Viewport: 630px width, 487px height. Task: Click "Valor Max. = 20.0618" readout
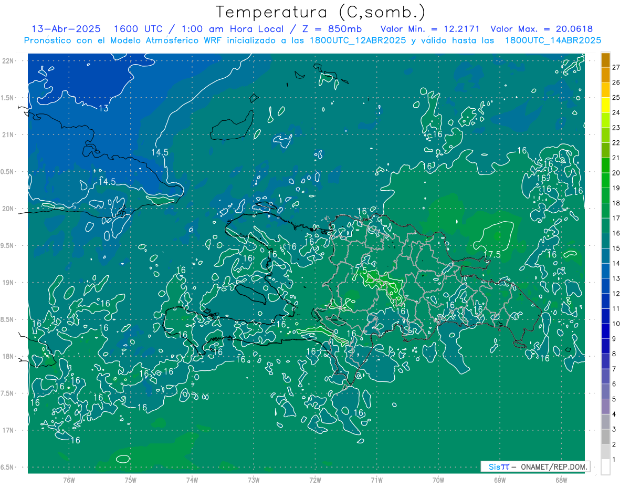click(x=541, y=29)
